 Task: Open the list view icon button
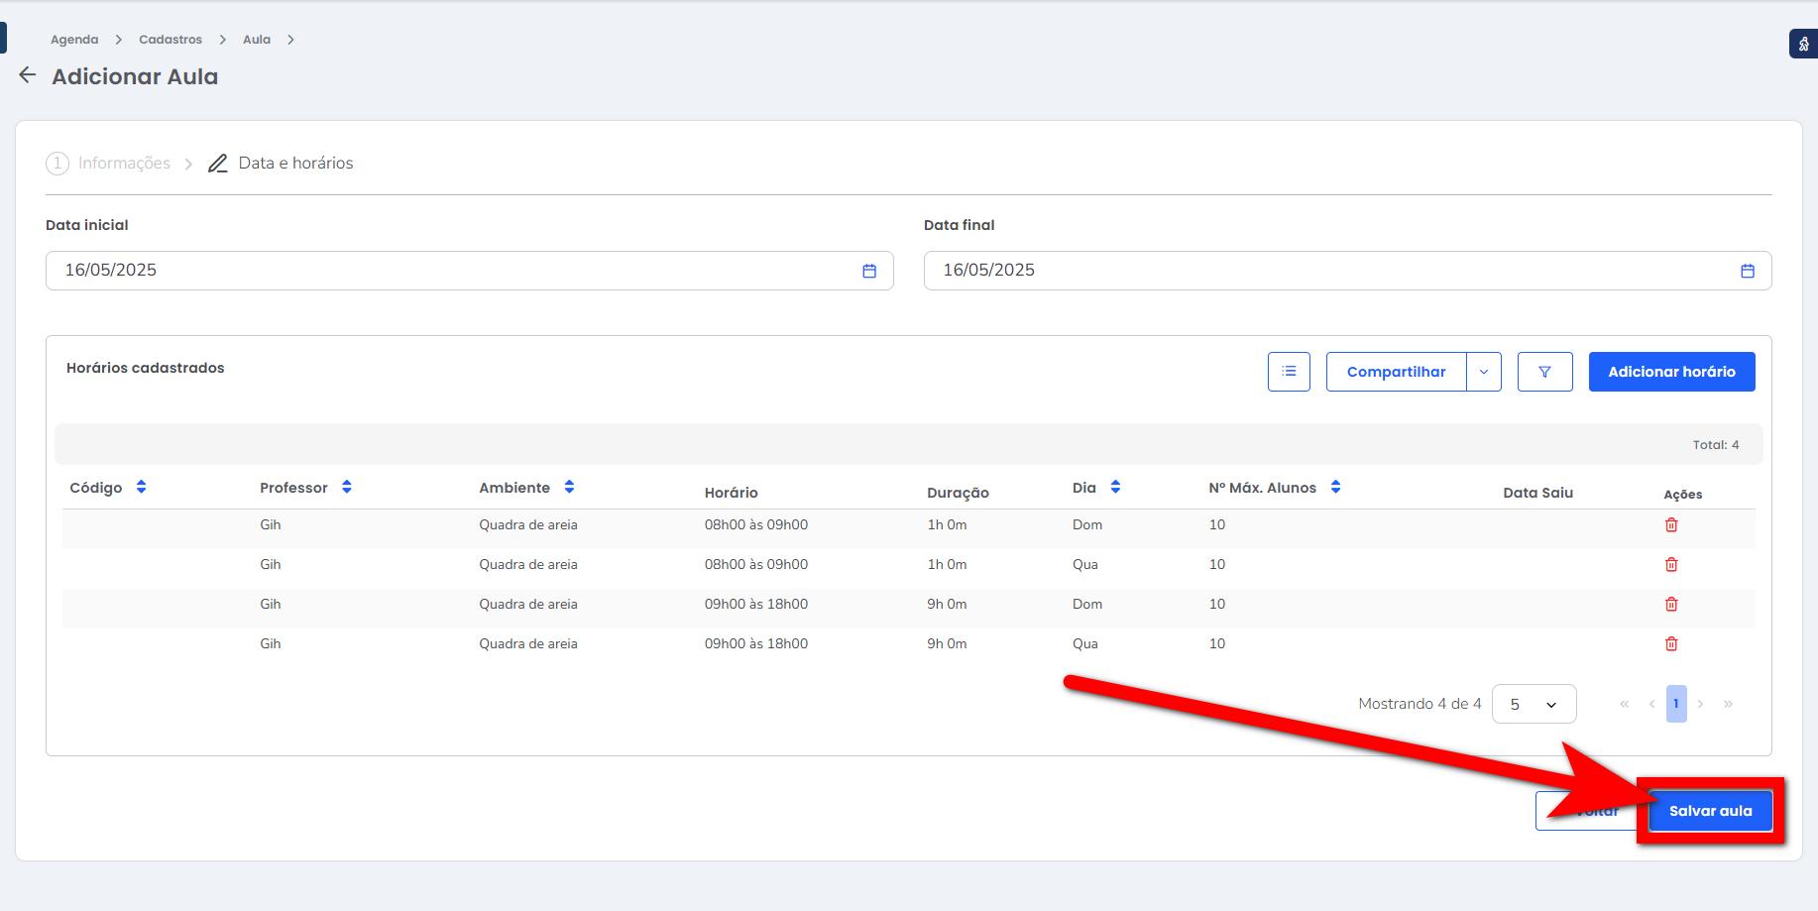(1289, 372)
